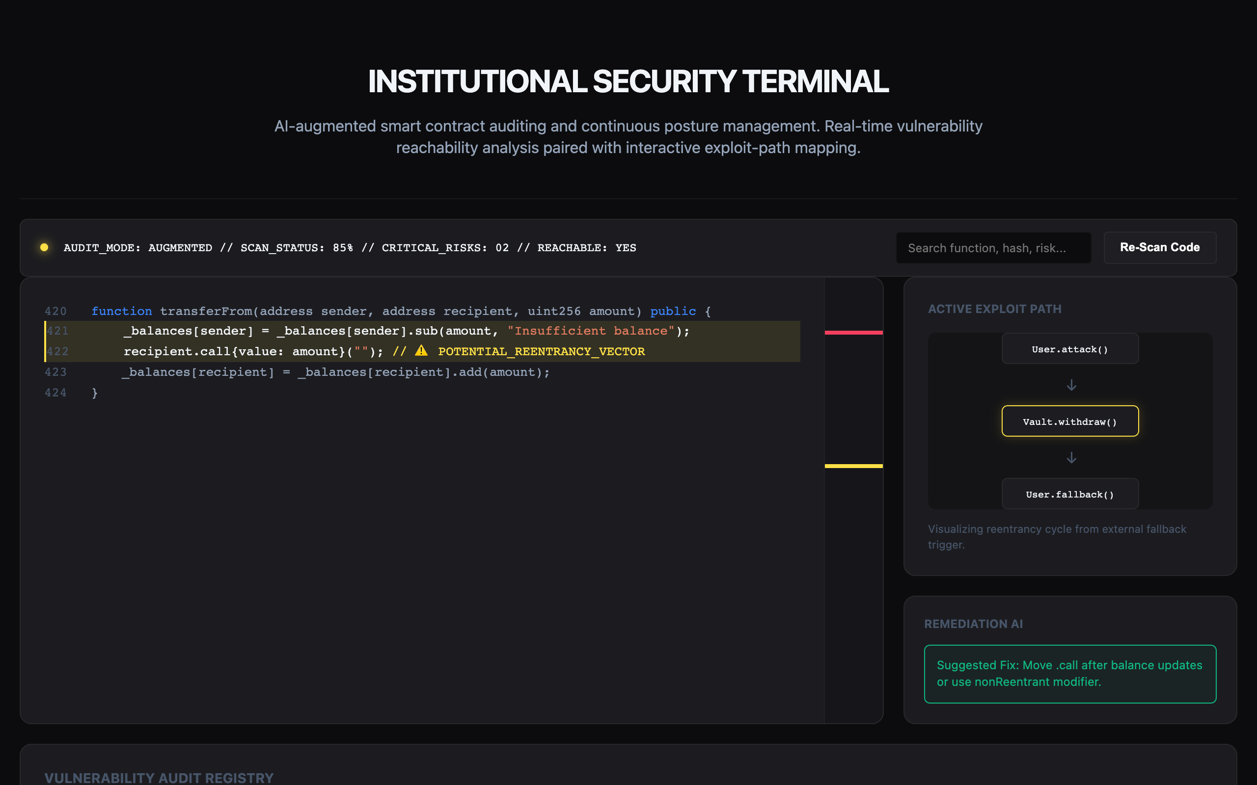The height and width of the screenshot is (785, 1257).
Task: Click the yellow warning marker in the code minimap
Action: point(853,466)
